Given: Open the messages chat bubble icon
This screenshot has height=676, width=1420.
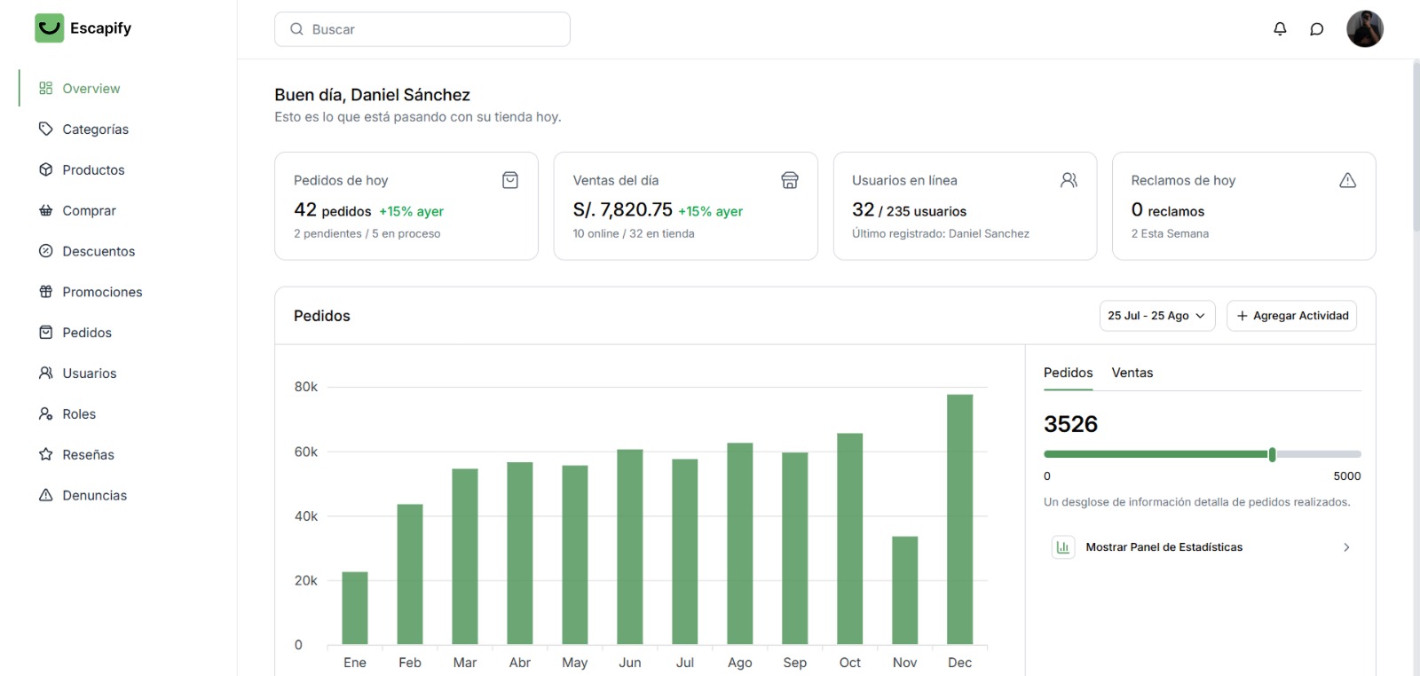Looking at the screenshot, I should (x=1317, y=29).
